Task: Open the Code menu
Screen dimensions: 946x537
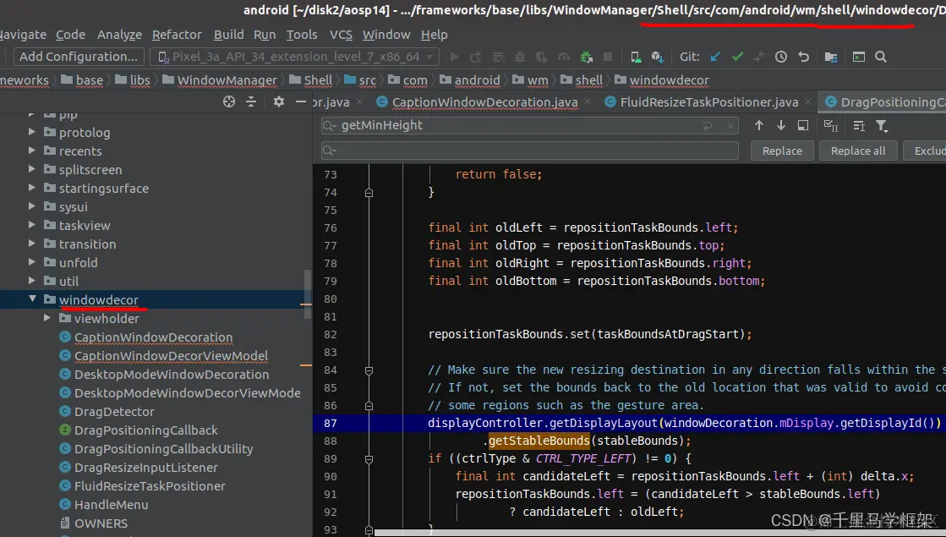Action: pyautogui.click(x=70, y=35)
